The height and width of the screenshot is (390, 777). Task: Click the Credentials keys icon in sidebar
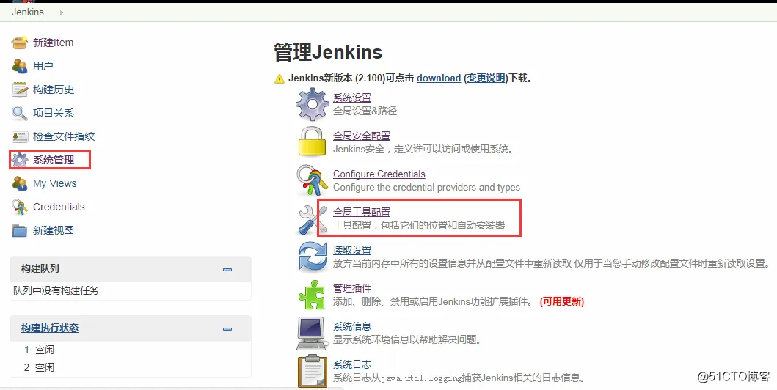pyautogui.click(x=20, y=207)
